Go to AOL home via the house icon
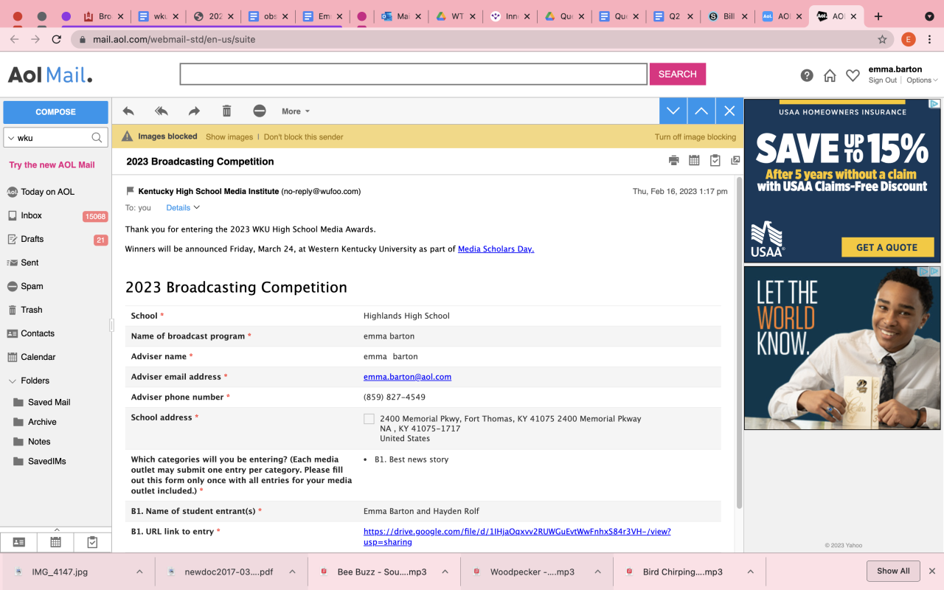 (830, 75)
